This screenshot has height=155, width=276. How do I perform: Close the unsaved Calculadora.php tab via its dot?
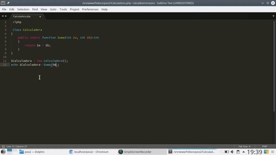[x=40, y=16]
